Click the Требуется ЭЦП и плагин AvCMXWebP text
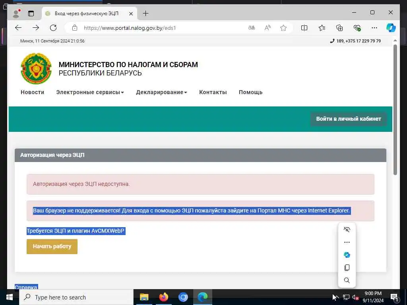Image resolution: width=407 pixels, height=305 pixels. click(x=76, y=231)
